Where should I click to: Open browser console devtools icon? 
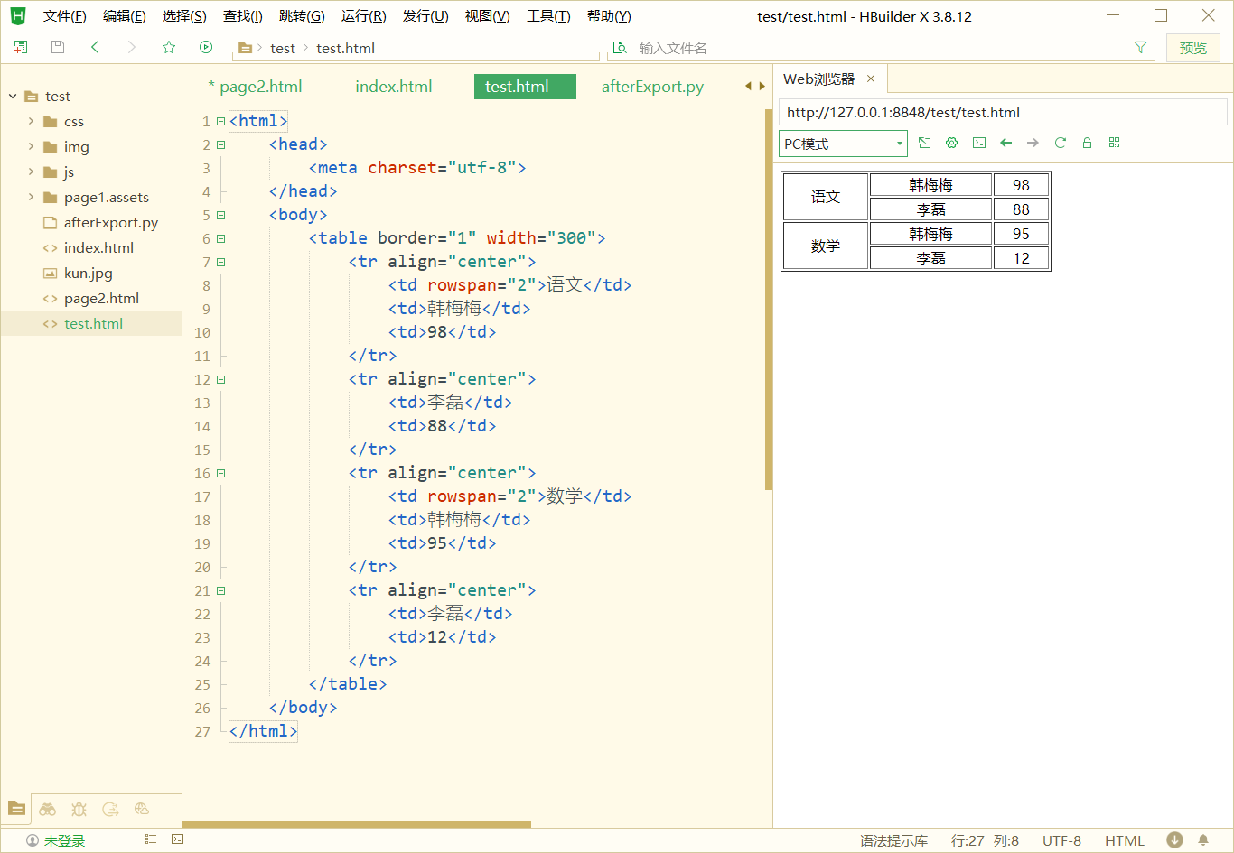click(978, 143)
